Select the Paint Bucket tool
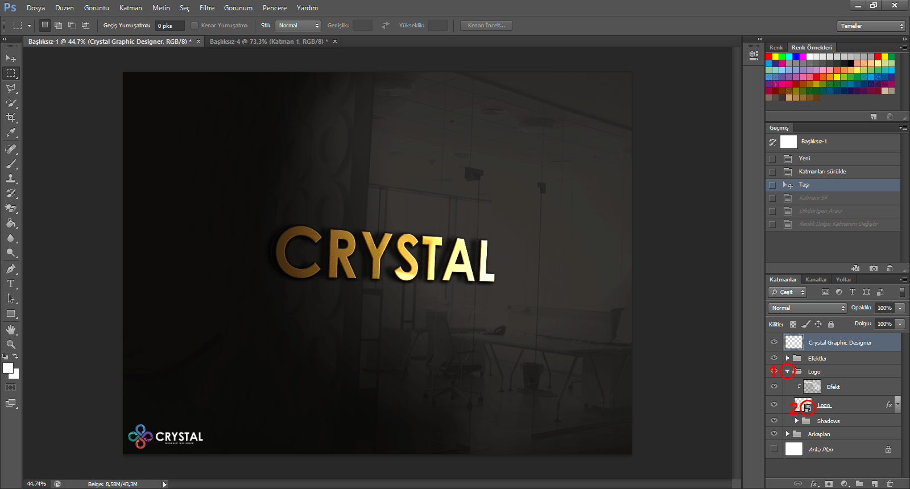Image resolution: width=910 pixels, height=489 pixels. 11,223
